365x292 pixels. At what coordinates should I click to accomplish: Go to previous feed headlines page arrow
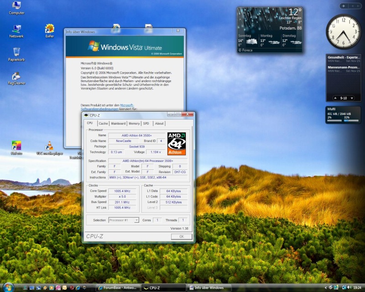click(335, 98)
